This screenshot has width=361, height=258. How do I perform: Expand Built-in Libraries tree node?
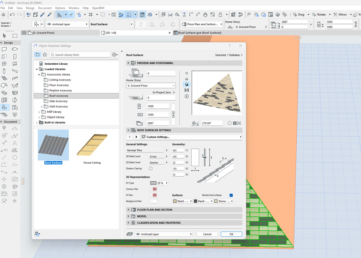click(36, 122)
